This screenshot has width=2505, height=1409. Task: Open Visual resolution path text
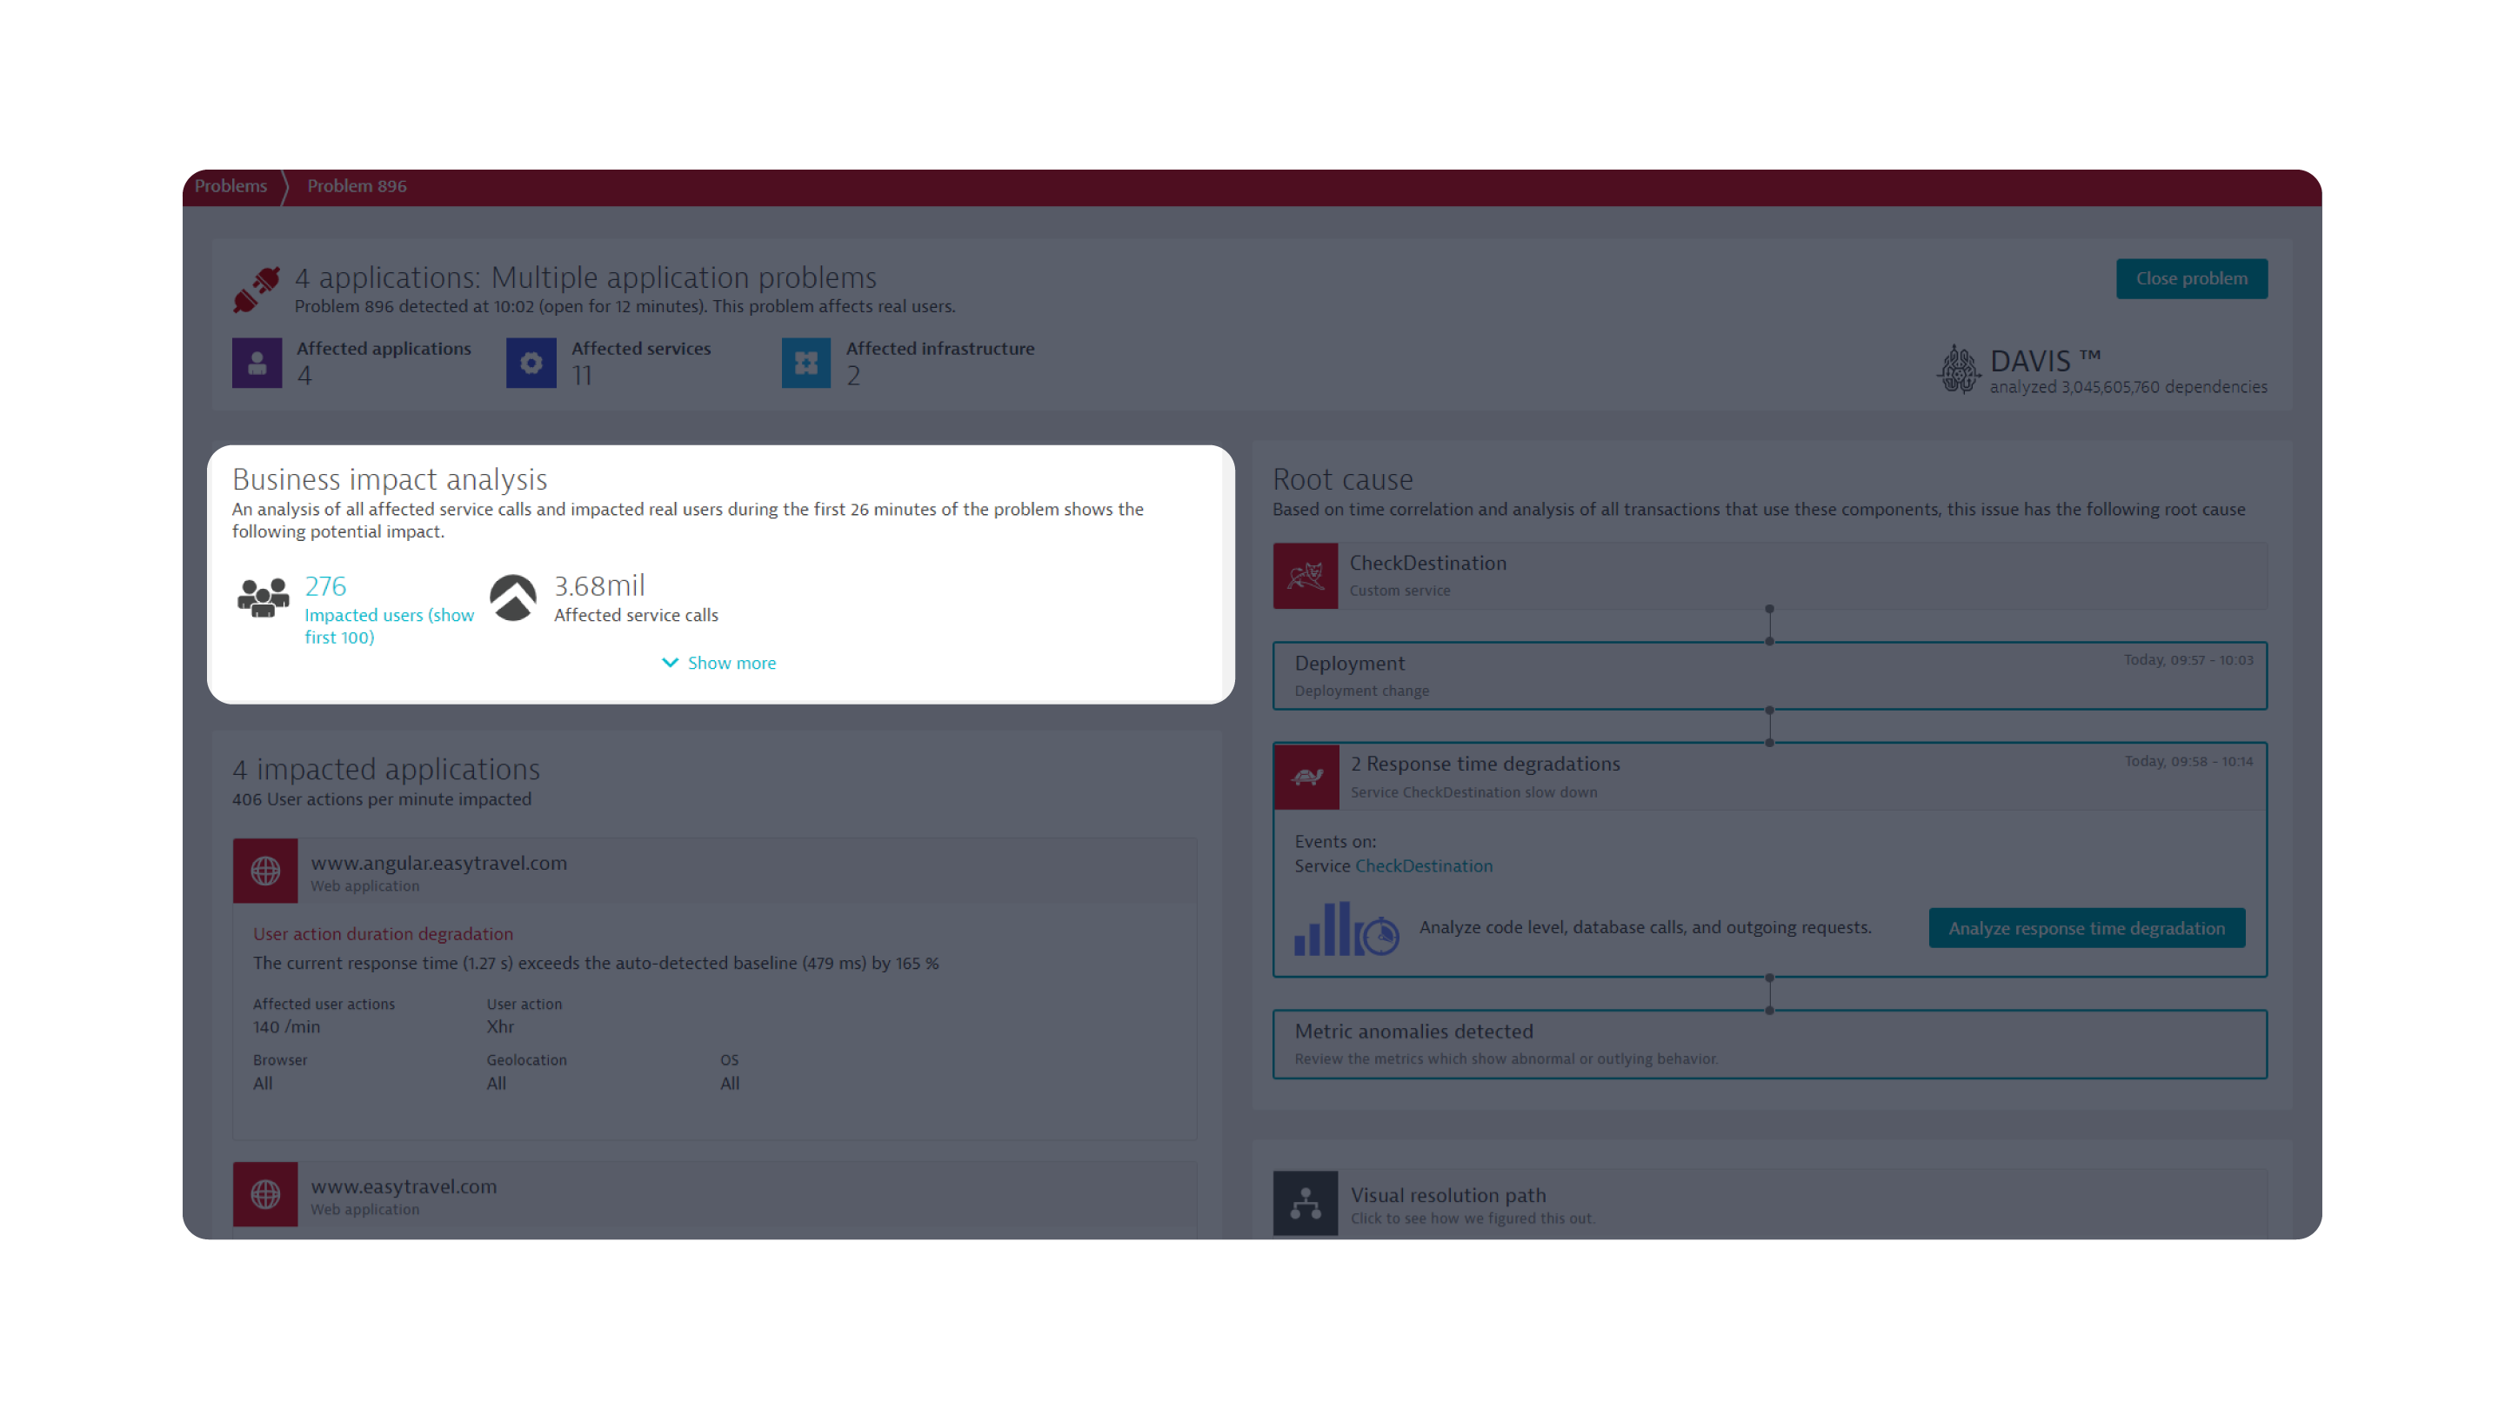coord(1448,1194)
